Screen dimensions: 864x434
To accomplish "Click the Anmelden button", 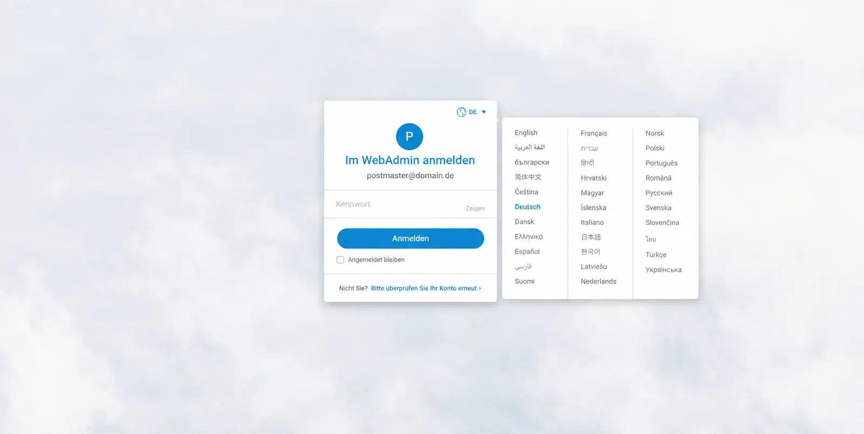I will point(410,238).
